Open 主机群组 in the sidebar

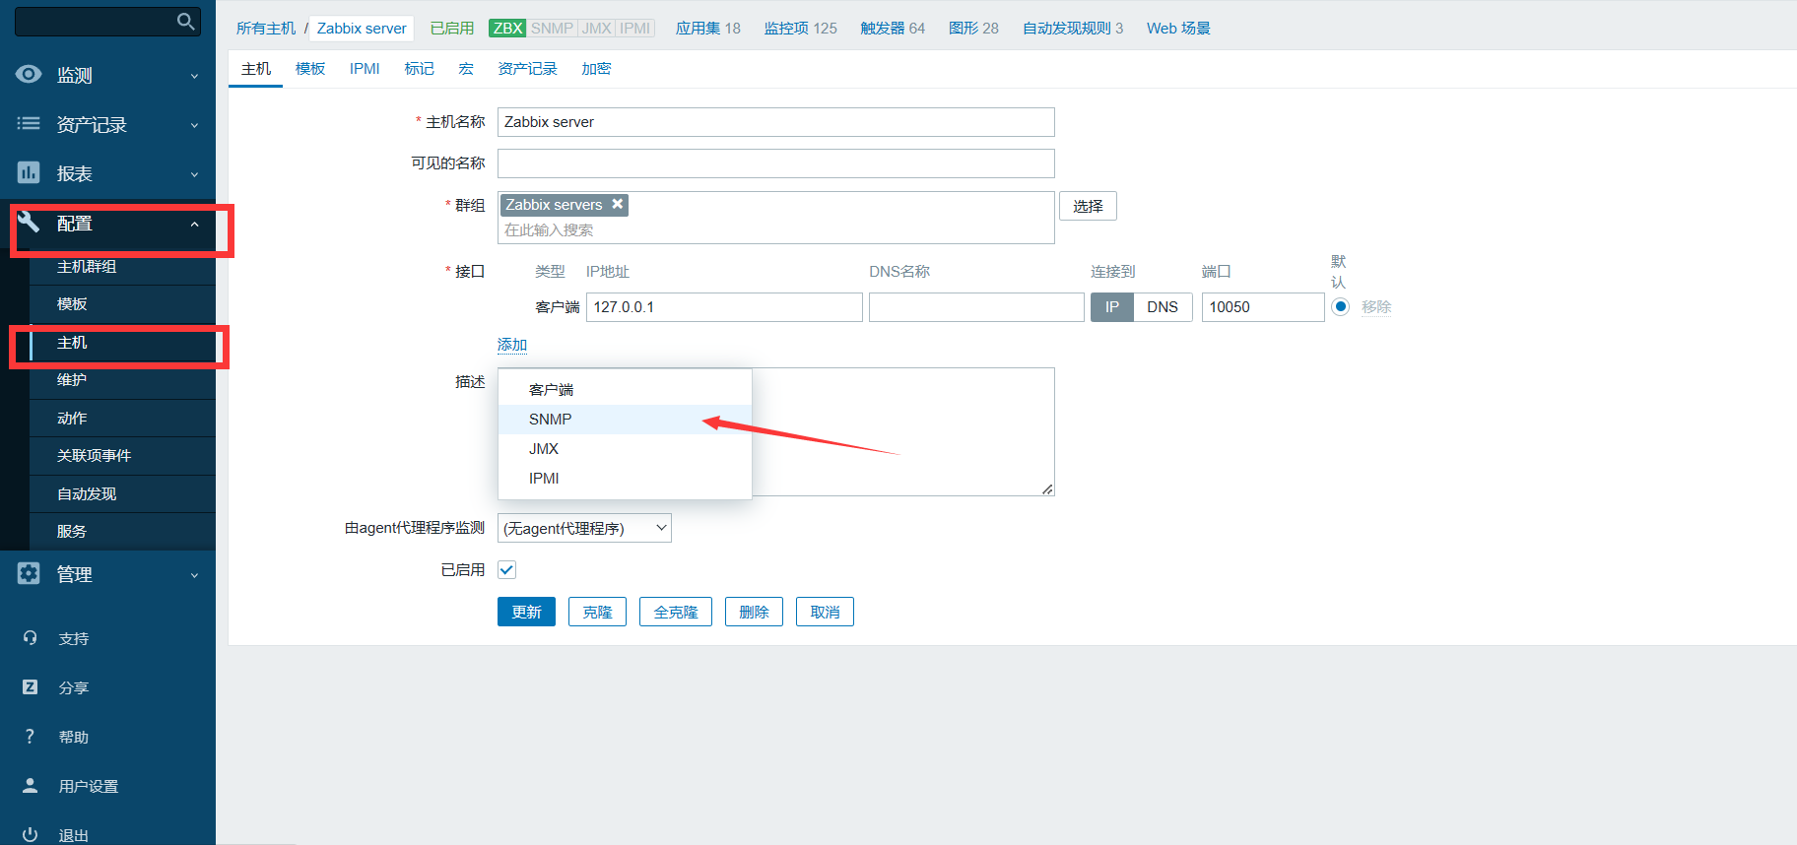coord(123,267)
